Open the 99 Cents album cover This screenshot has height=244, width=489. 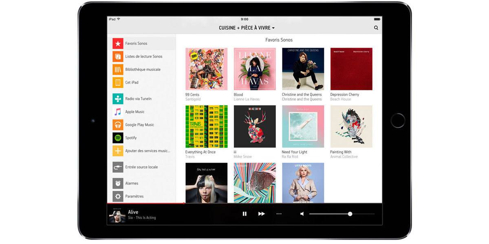207,69
